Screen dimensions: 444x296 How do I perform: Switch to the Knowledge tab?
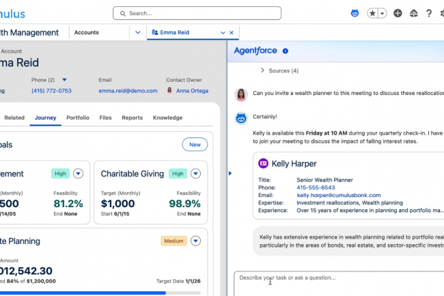pyautogui.click(x=167, y=118)
